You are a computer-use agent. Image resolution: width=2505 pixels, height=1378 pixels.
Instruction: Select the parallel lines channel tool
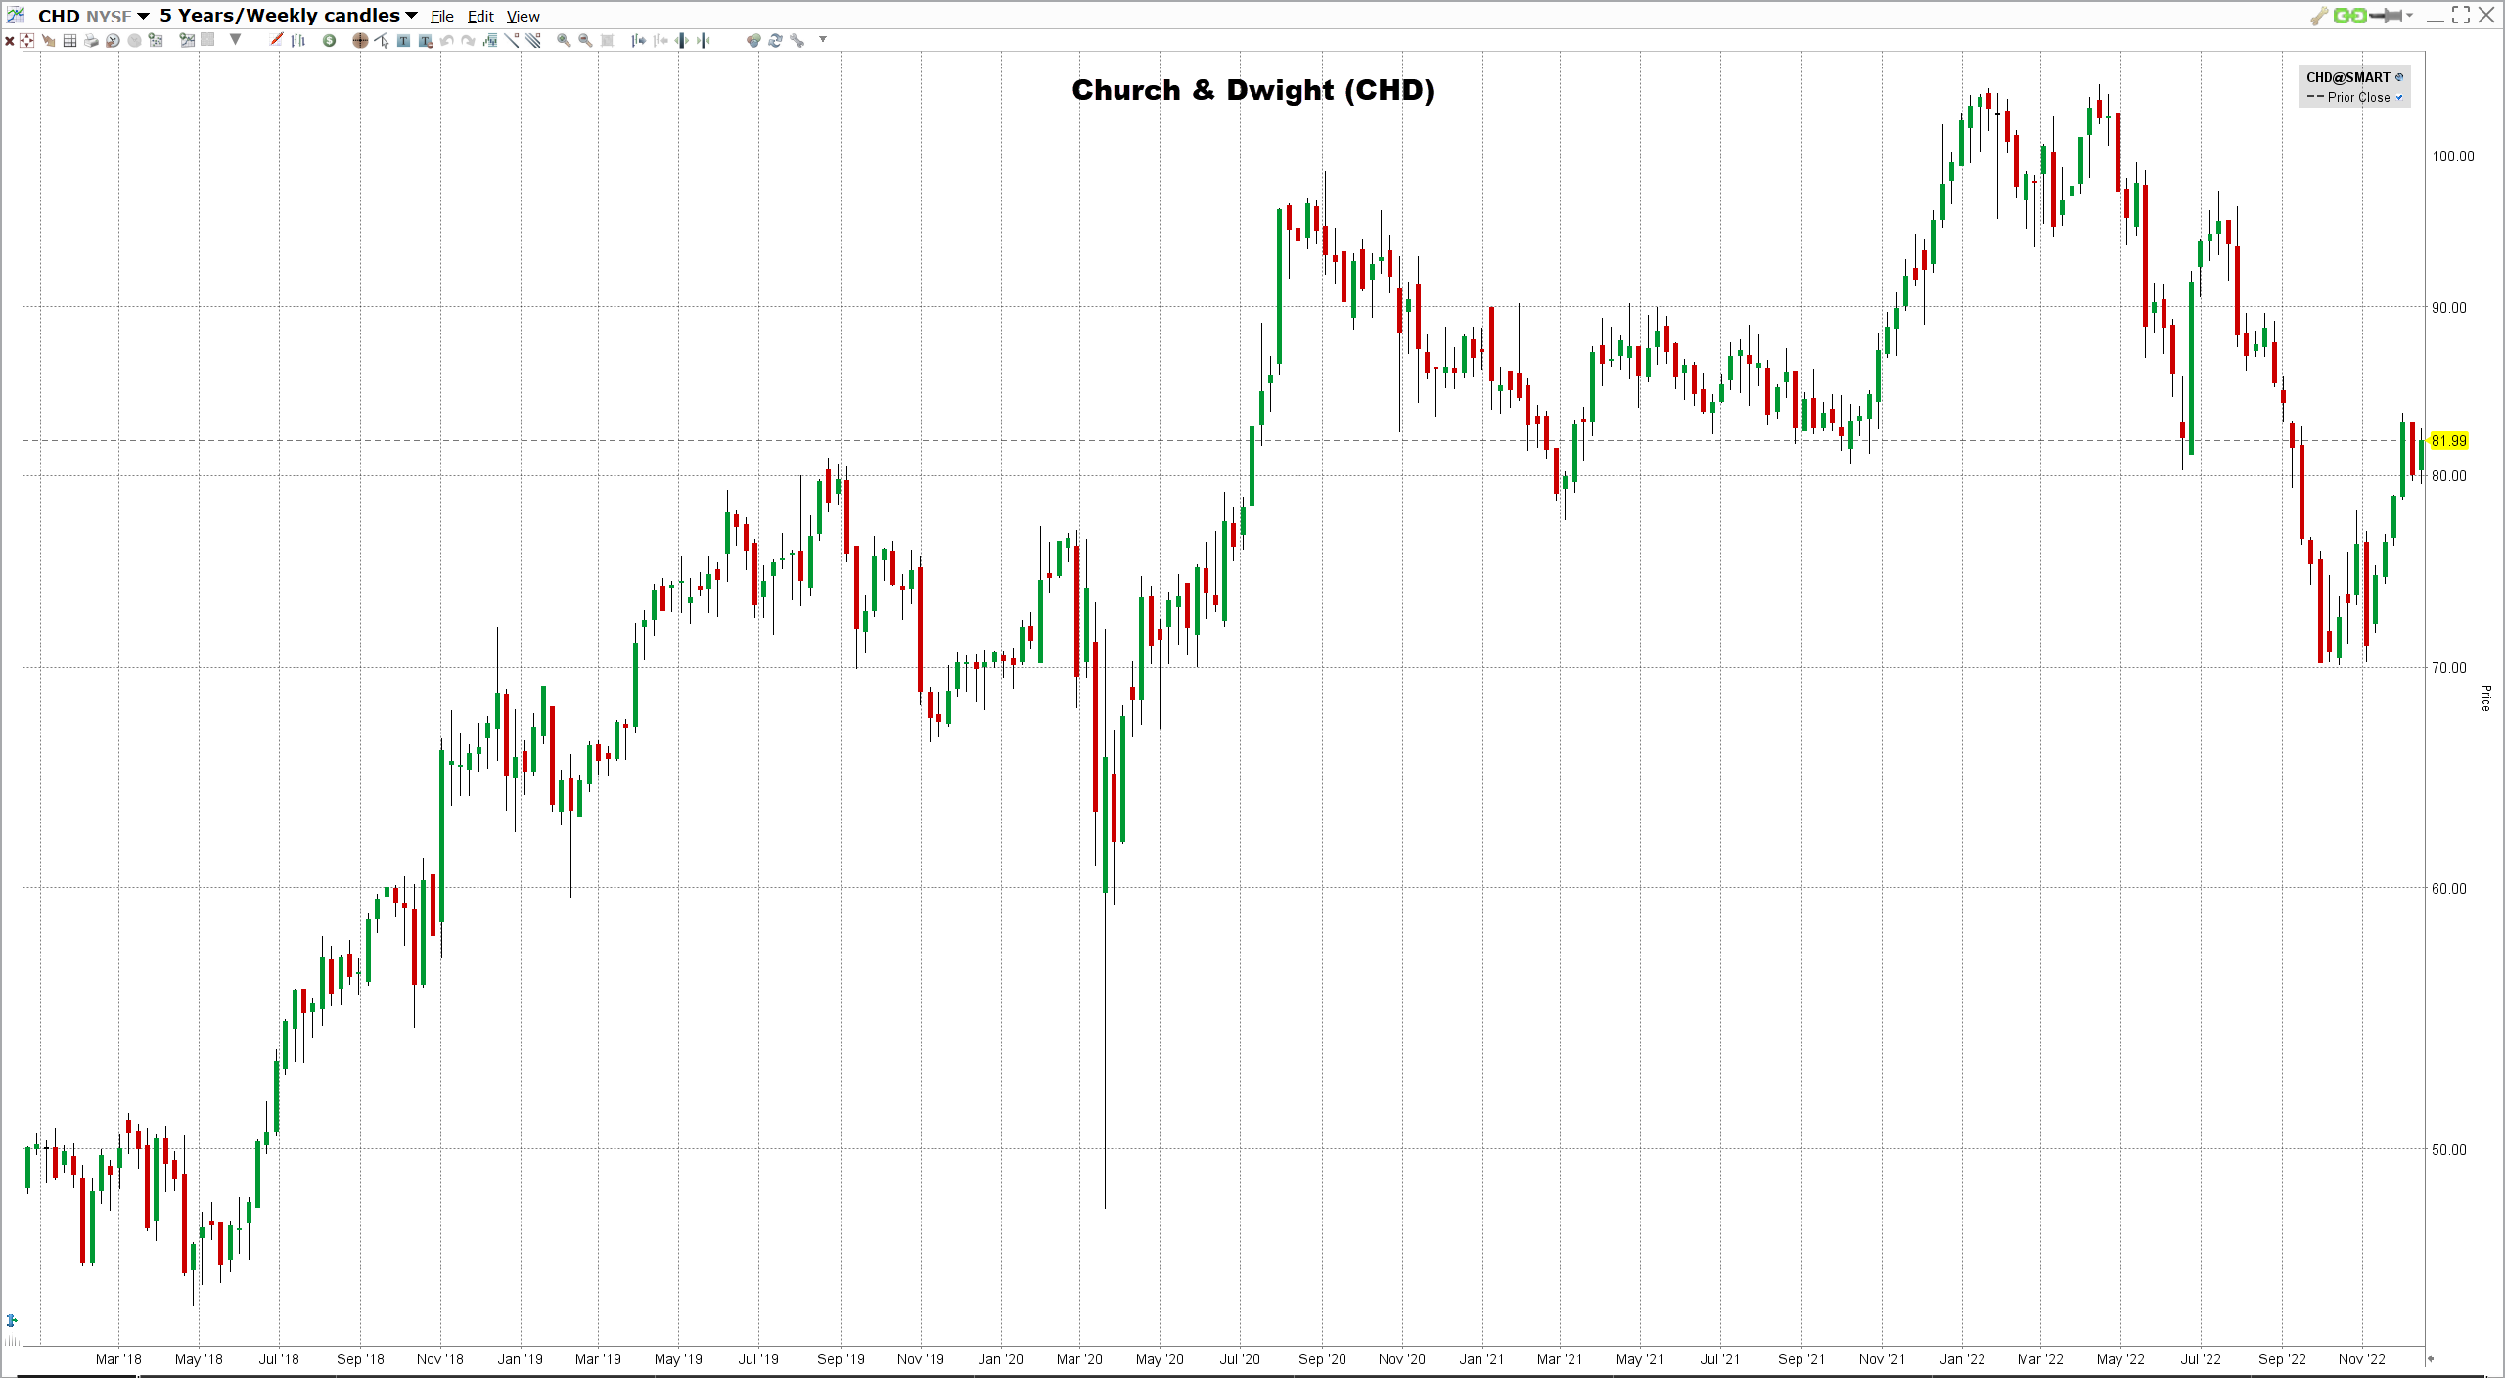[x=533, y=40]
